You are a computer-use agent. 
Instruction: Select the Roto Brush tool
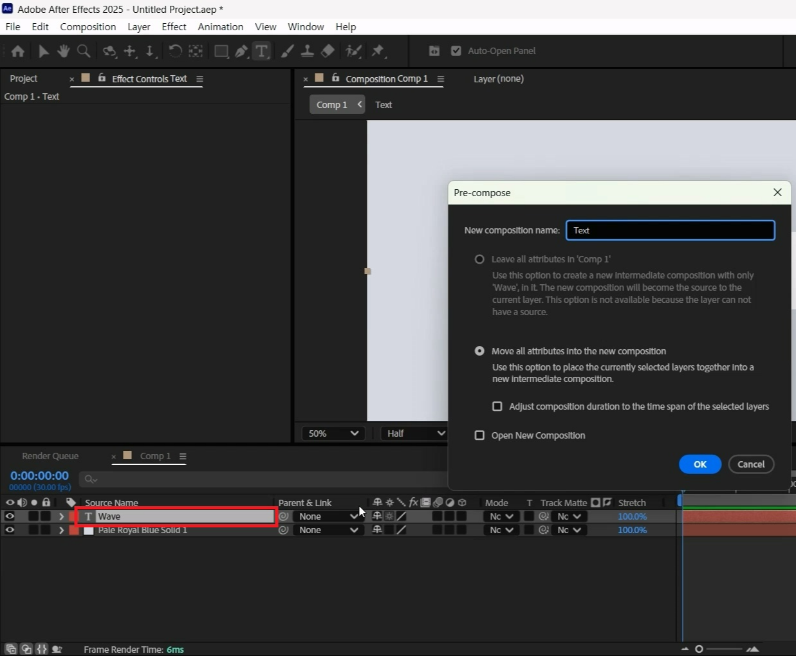click(x=353, y=51)
